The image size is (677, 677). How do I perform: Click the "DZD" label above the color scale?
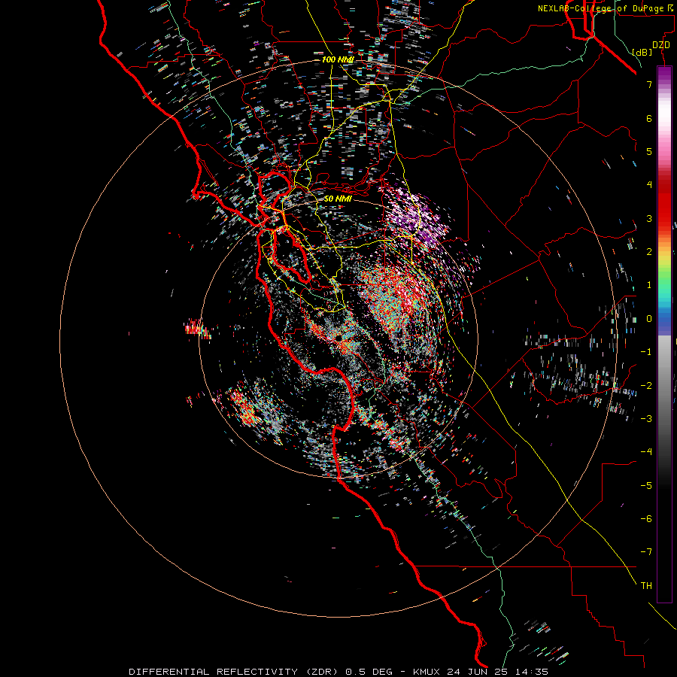[x=660, y=45]
